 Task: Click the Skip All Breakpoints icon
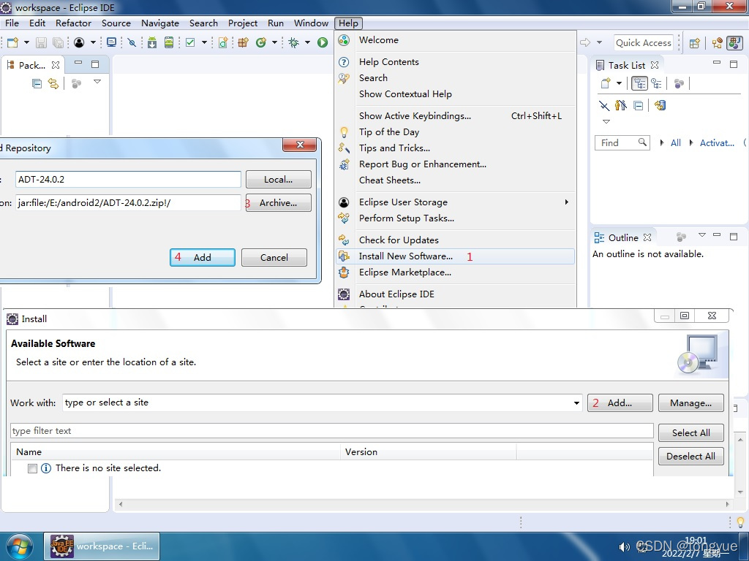point(132,42)
